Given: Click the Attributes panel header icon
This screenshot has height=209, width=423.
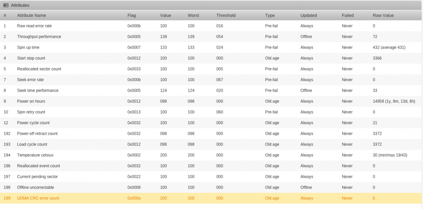Looking at the screenshot, I should coord(5,5).
